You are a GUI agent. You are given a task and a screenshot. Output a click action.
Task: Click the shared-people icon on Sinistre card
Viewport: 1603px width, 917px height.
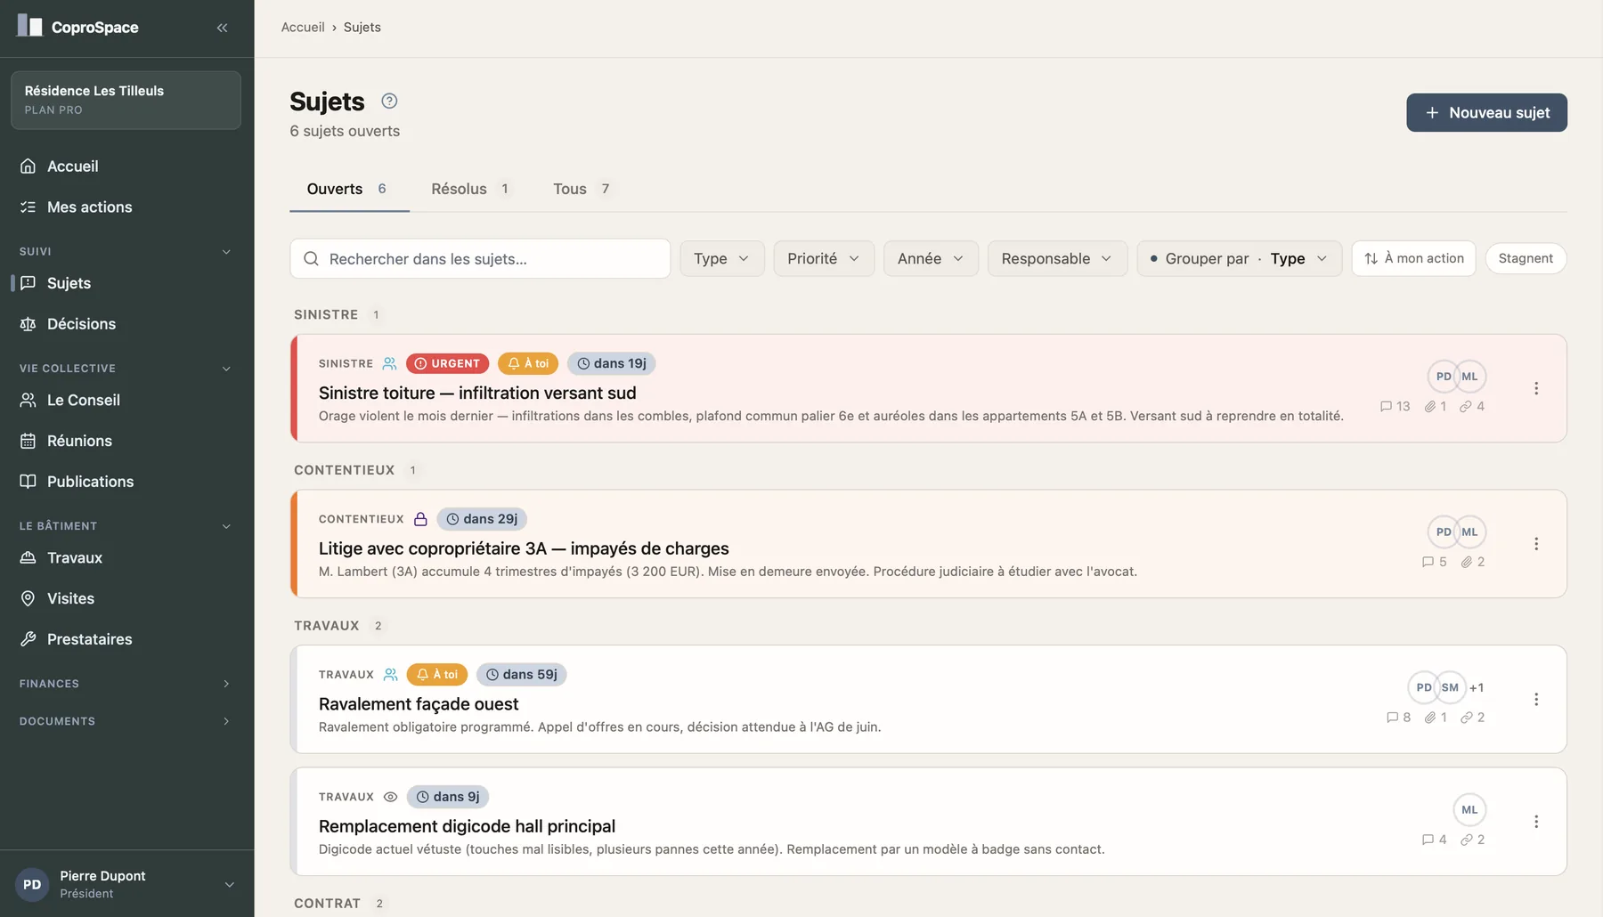click(x=389, y=363)
